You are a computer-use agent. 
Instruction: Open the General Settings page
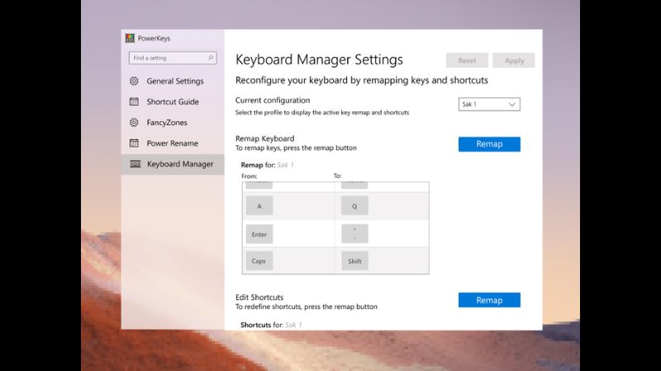174,82
